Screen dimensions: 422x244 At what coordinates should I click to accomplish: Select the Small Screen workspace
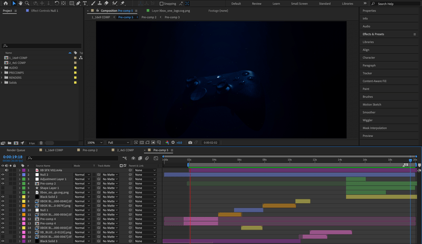(x=299, y=4)
